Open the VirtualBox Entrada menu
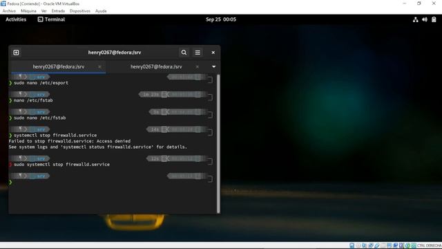 (58, 11)
